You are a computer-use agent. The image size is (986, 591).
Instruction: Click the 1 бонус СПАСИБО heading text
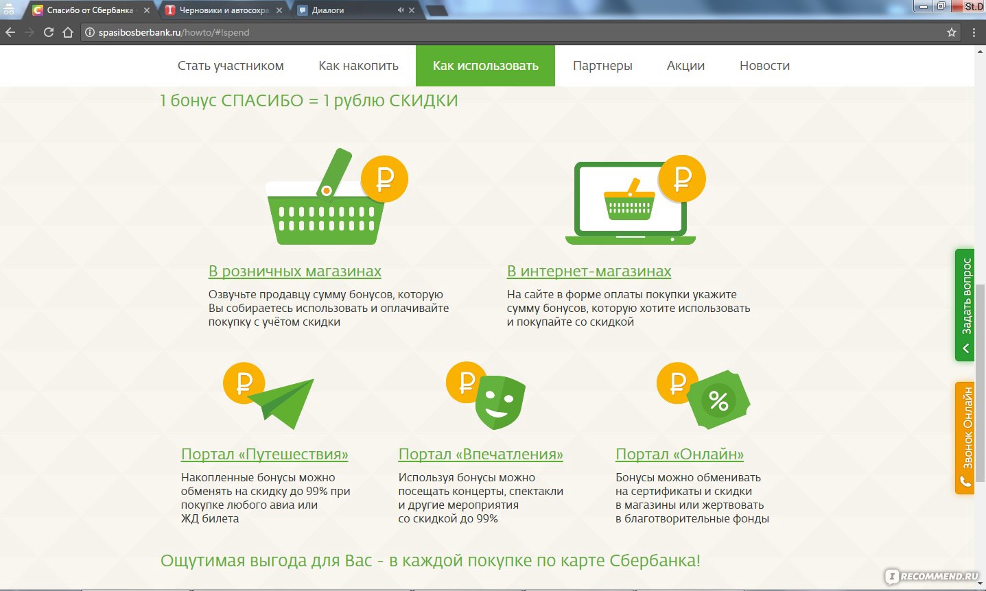[309, 101]
